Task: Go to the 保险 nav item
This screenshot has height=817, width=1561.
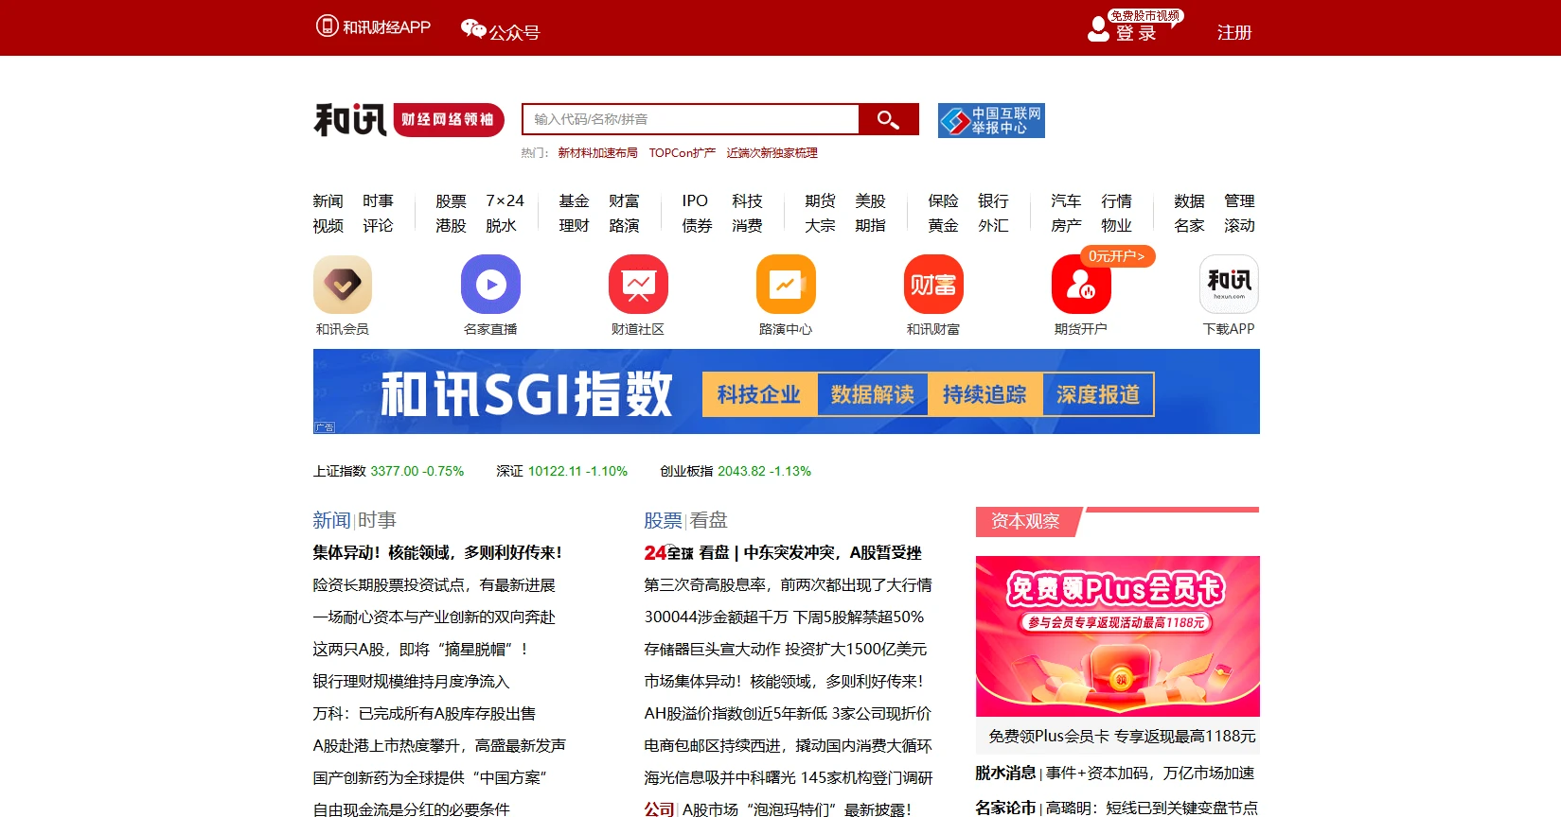Action: click(943, 200)
